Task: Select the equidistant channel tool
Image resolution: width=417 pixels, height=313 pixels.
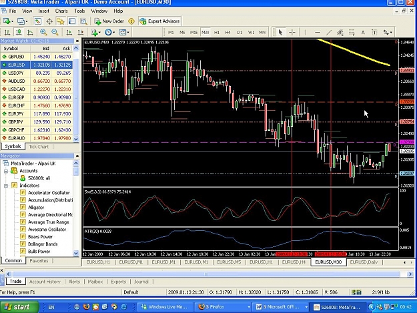Action: tap(340, 32)
